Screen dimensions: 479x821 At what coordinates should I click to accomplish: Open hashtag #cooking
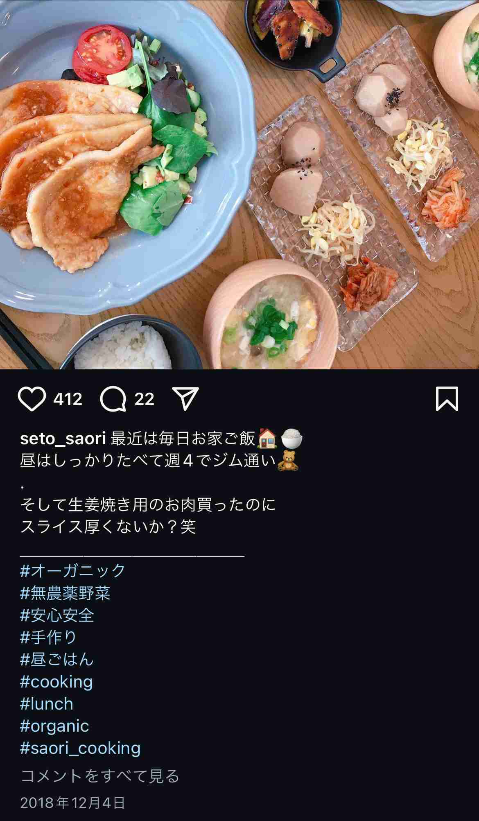click(x=56, y=682)
